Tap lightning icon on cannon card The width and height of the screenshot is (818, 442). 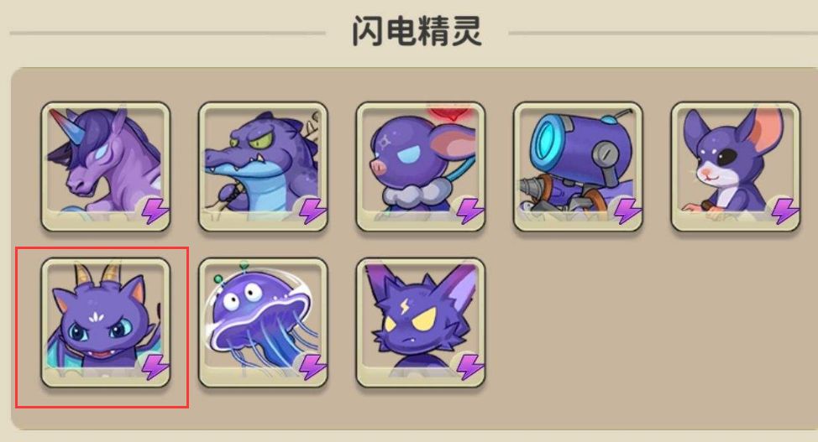point(627,211)
